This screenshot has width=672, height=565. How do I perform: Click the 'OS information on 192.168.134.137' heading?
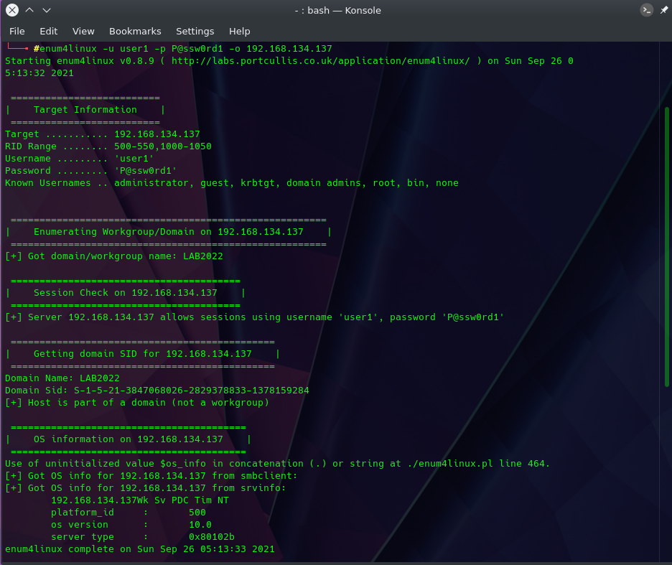tap(128, 439)
